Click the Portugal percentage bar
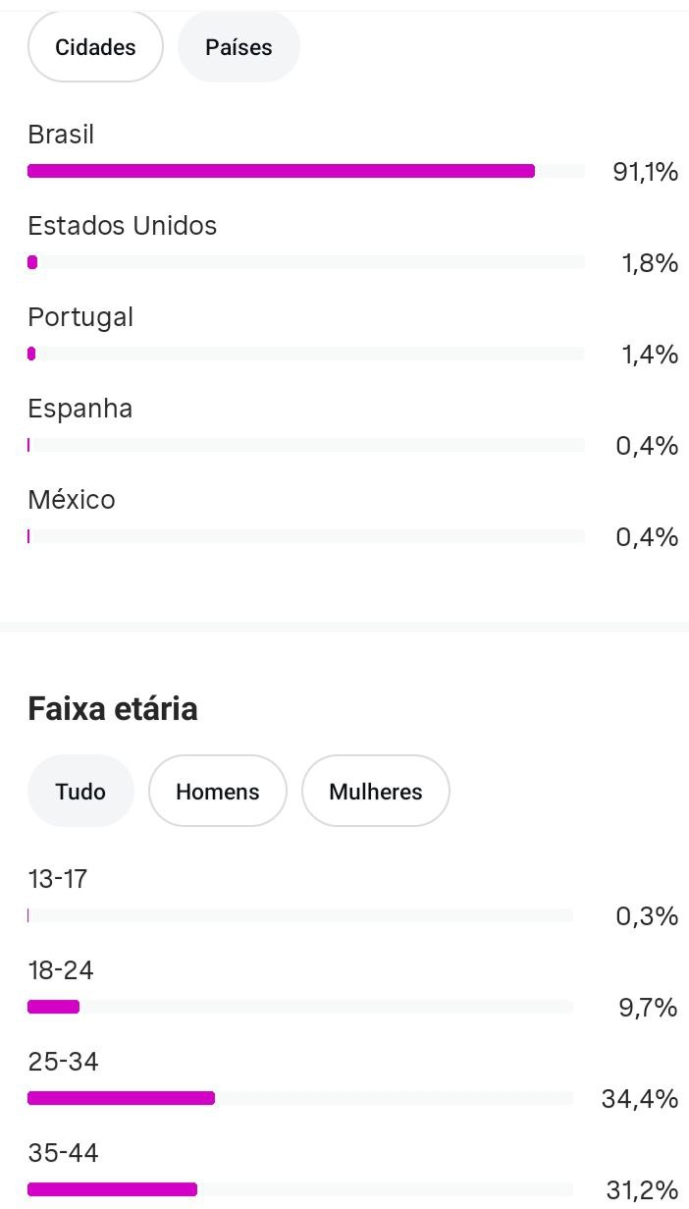689x1209 pixels. click(x=306, y=354)
